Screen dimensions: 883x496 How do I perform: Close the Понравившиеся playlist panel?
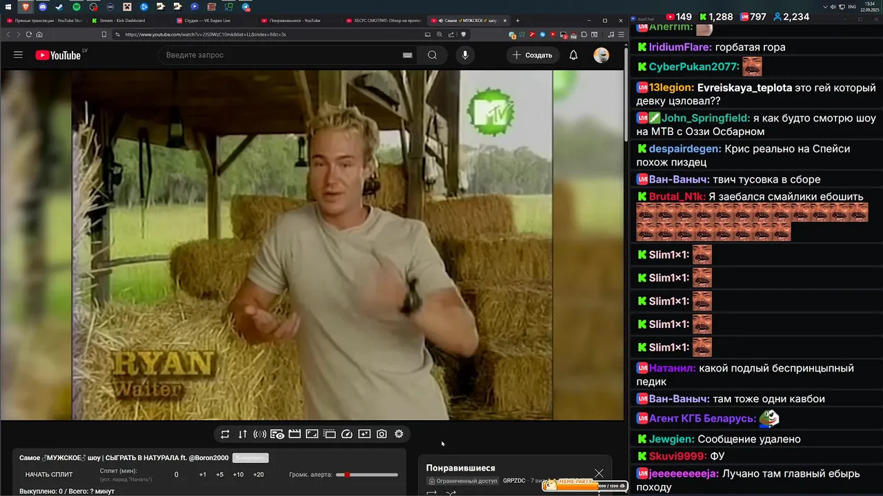[599, 473]
